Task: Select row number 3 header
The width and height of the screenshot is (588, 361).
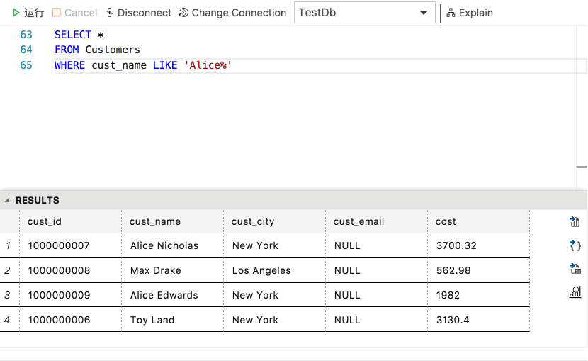Action: (x=9, y=295)
